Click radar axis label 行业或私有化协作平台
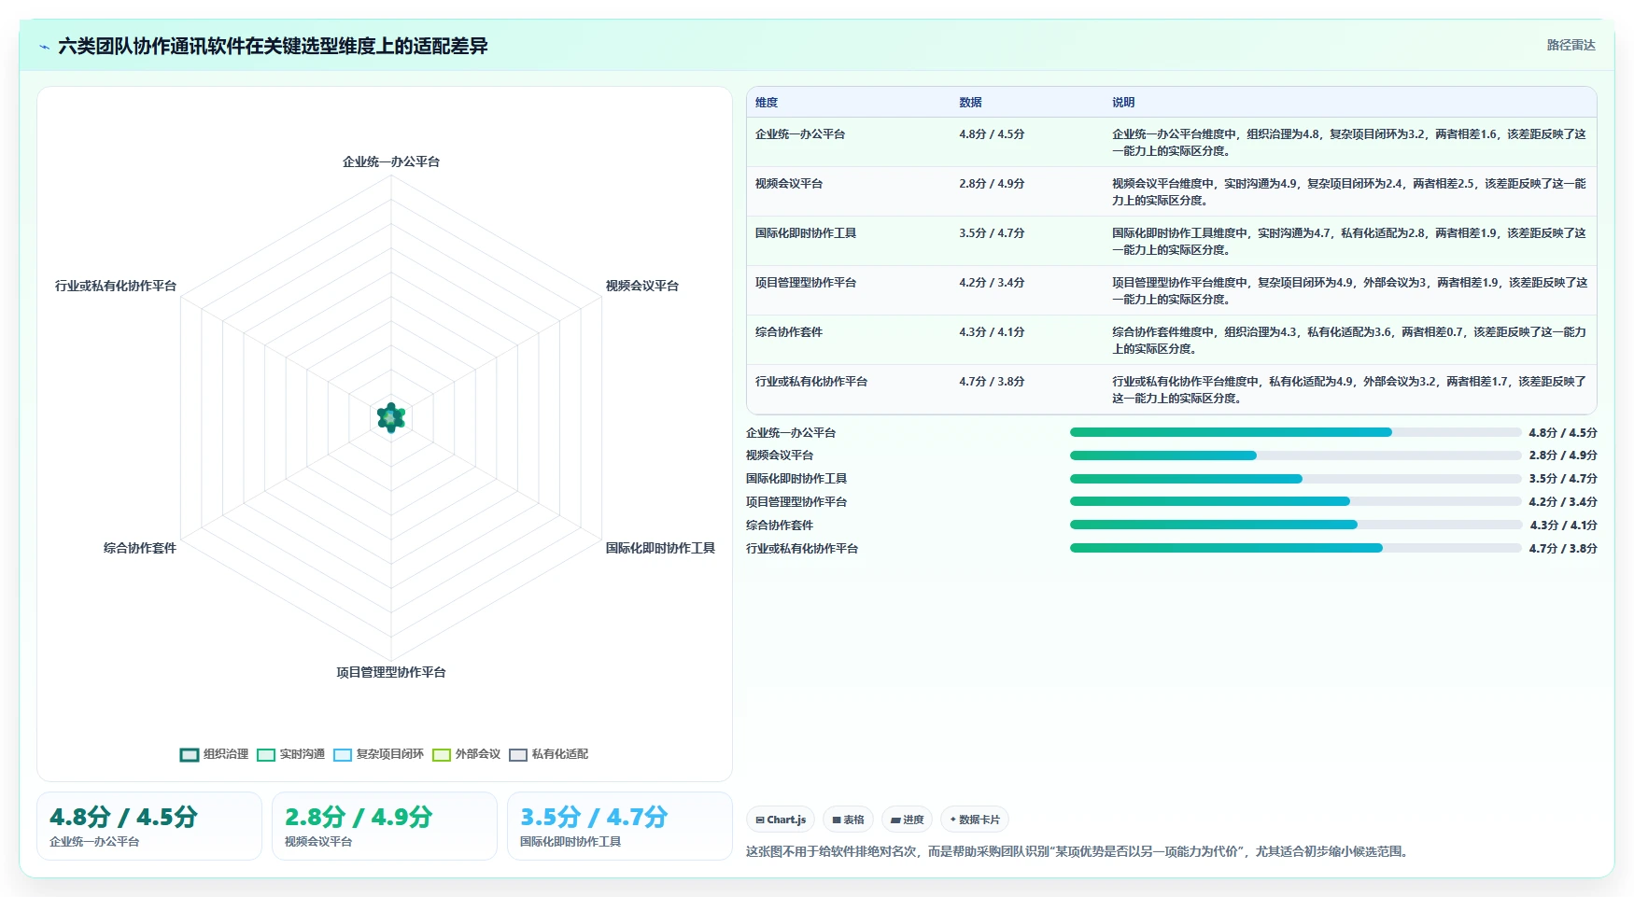Screen dimensions: 1634x897 point(116,286)
